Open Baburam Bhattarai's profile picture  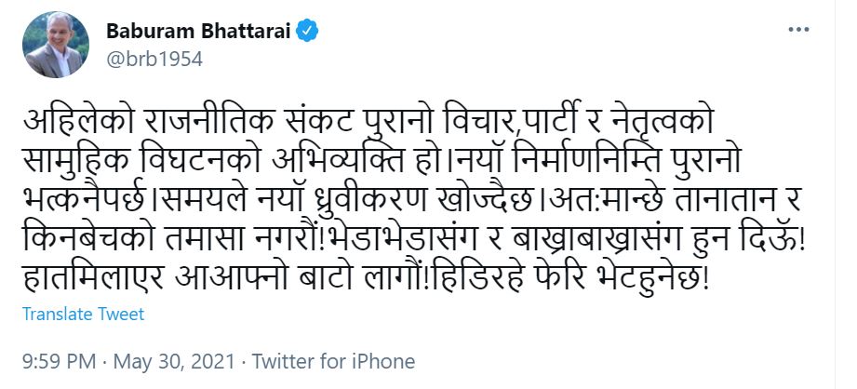(x=53, y=45)
